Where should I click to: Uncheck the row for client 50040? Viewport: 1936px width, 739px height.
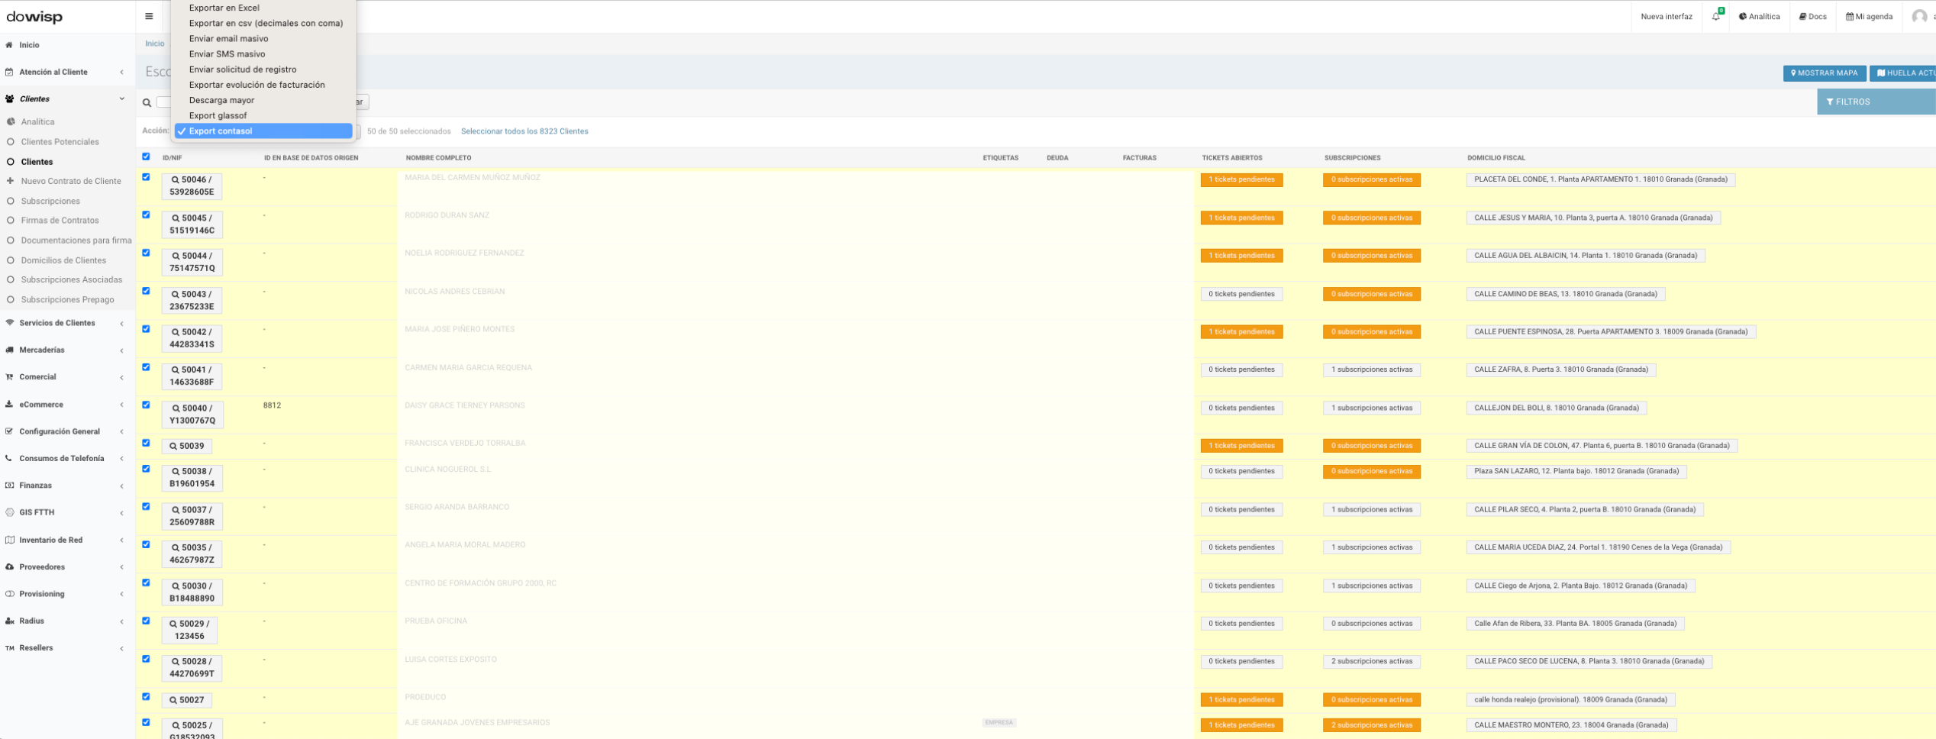pyautogui.click(x=146, y=405)
